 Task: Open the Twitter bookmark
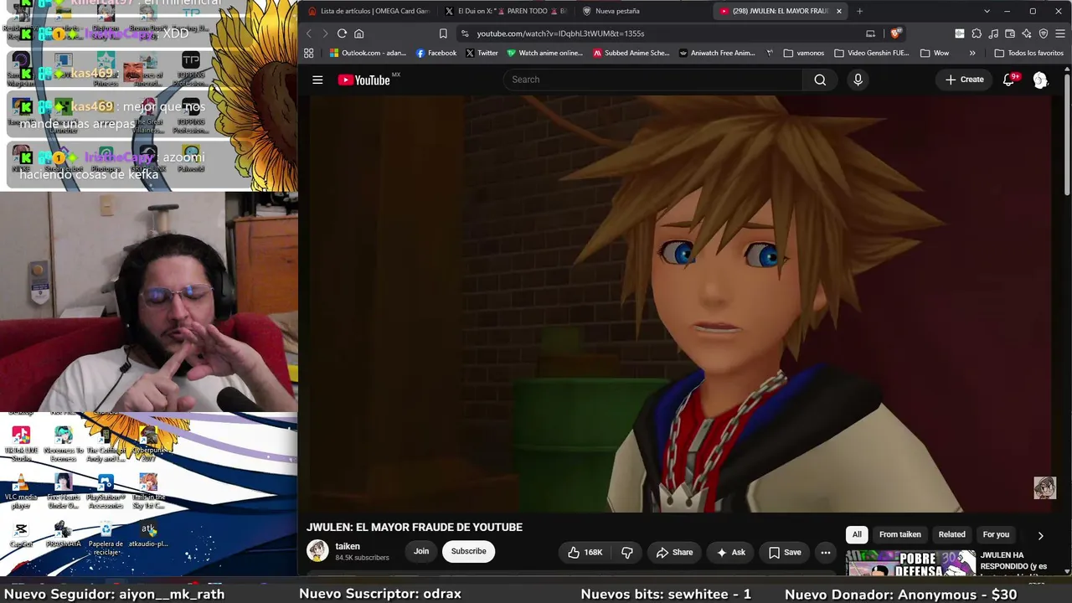click(x=482, y=53)
